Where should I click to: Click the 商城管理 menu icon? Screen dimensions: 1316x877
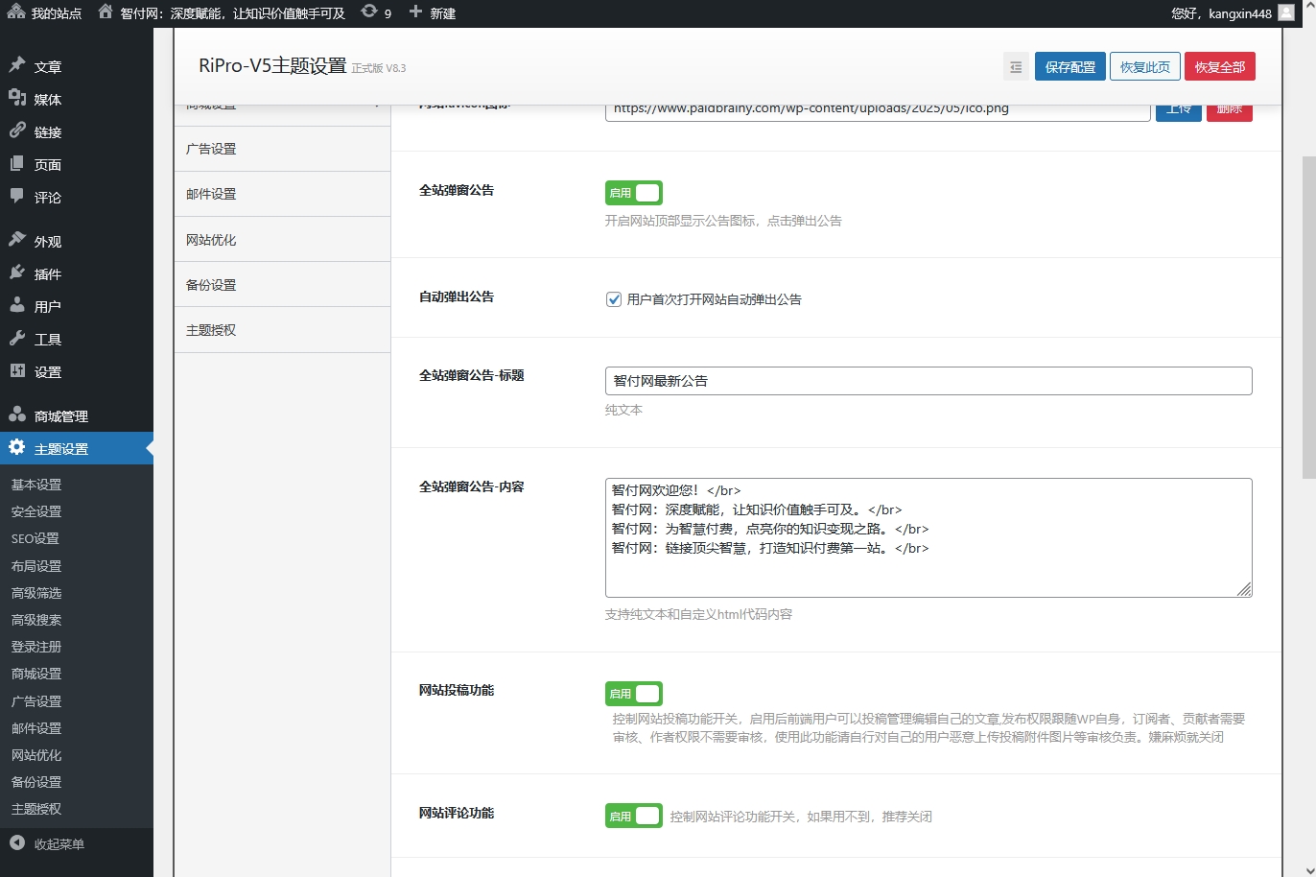17,415
